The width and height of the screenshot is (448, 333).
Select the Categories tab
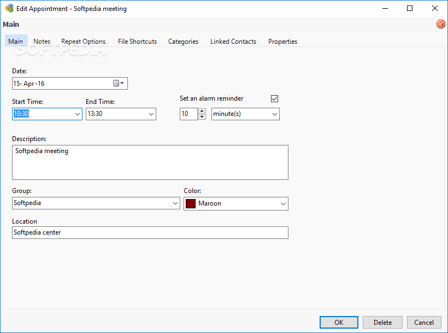tap(183, 42)
